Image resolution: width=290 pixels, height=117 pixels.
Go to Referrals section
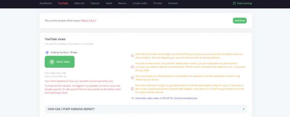pos(79,3)
